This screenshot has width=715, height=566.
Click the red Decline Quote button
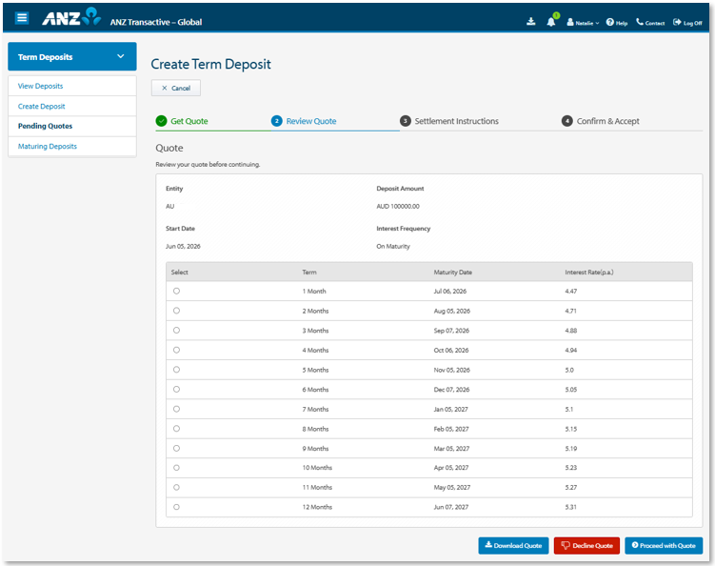tap(586, 545)
